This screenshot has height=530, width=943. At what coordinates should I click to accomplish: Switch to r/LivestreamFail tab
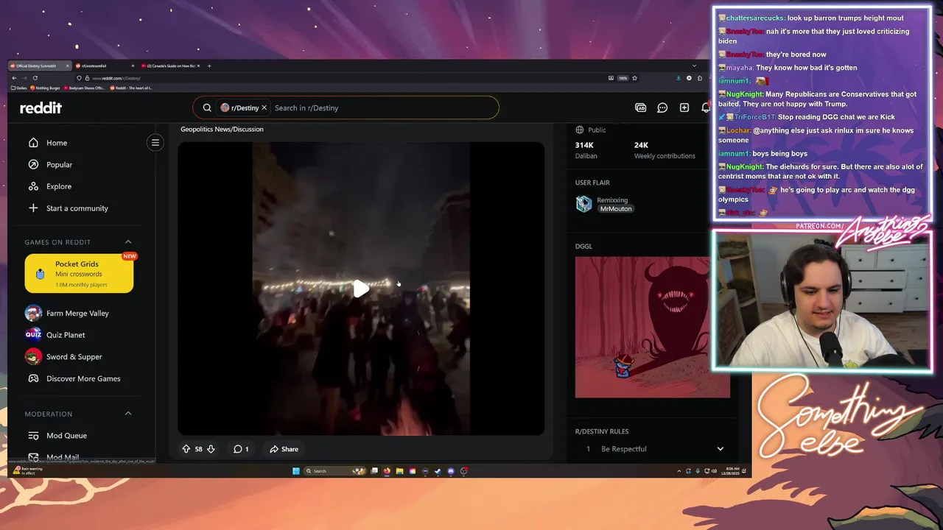click(x=103, y=66)
